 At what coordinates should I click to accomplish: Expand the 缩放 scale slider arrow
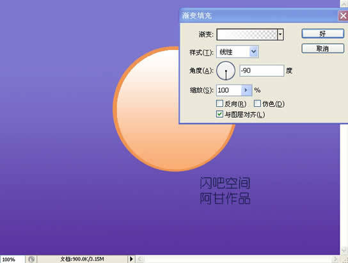(x=246, y=90)
